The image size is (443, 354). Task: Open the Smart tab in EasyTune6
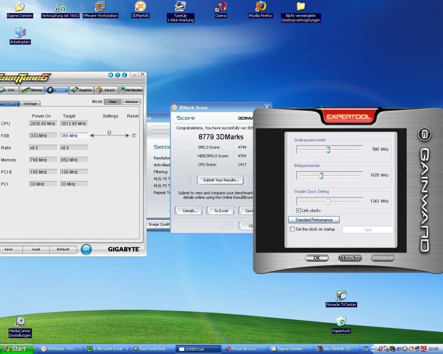pos(106,90)
